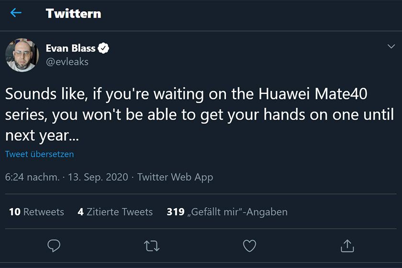Image resolution: width=402 pixels, height=268 pixels.
Task: View the 319 "Gefällt mir"-Angaben likes list
Action: pyautogui.click(x=227, y=212)
